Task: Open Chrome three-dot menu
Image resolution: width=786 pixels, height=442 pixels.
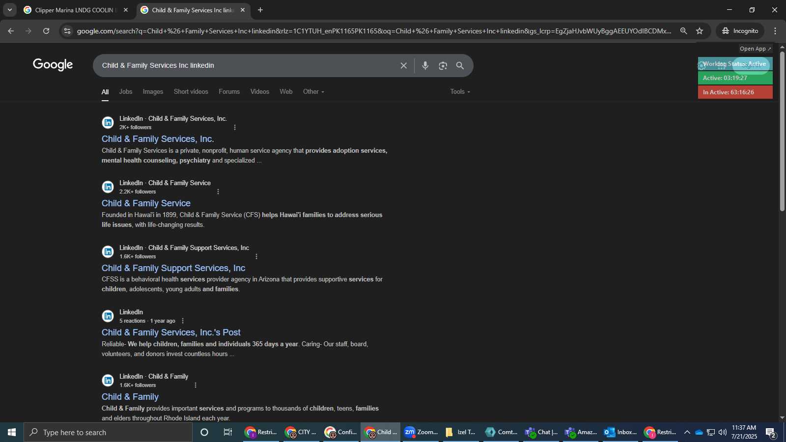Action: 775,31
